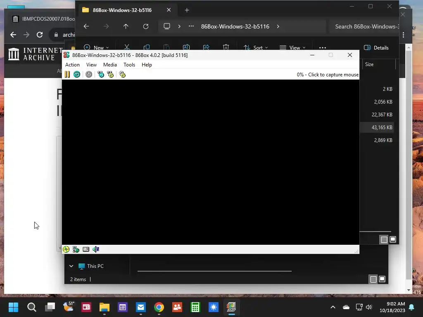Viewport: 423px width, 317px height.
Task: Show hidden system tray icons
Action: click(333, 307)
